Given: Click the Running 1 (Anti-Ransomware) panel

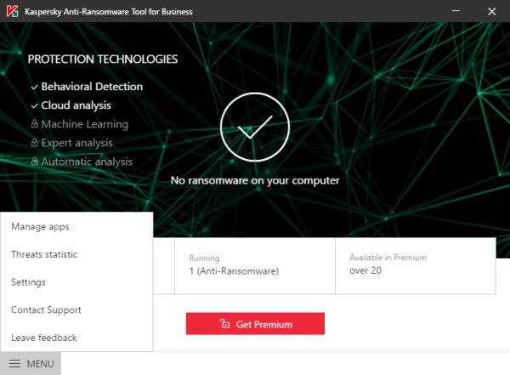Looking at the screenshot, I should coord(255,265).
